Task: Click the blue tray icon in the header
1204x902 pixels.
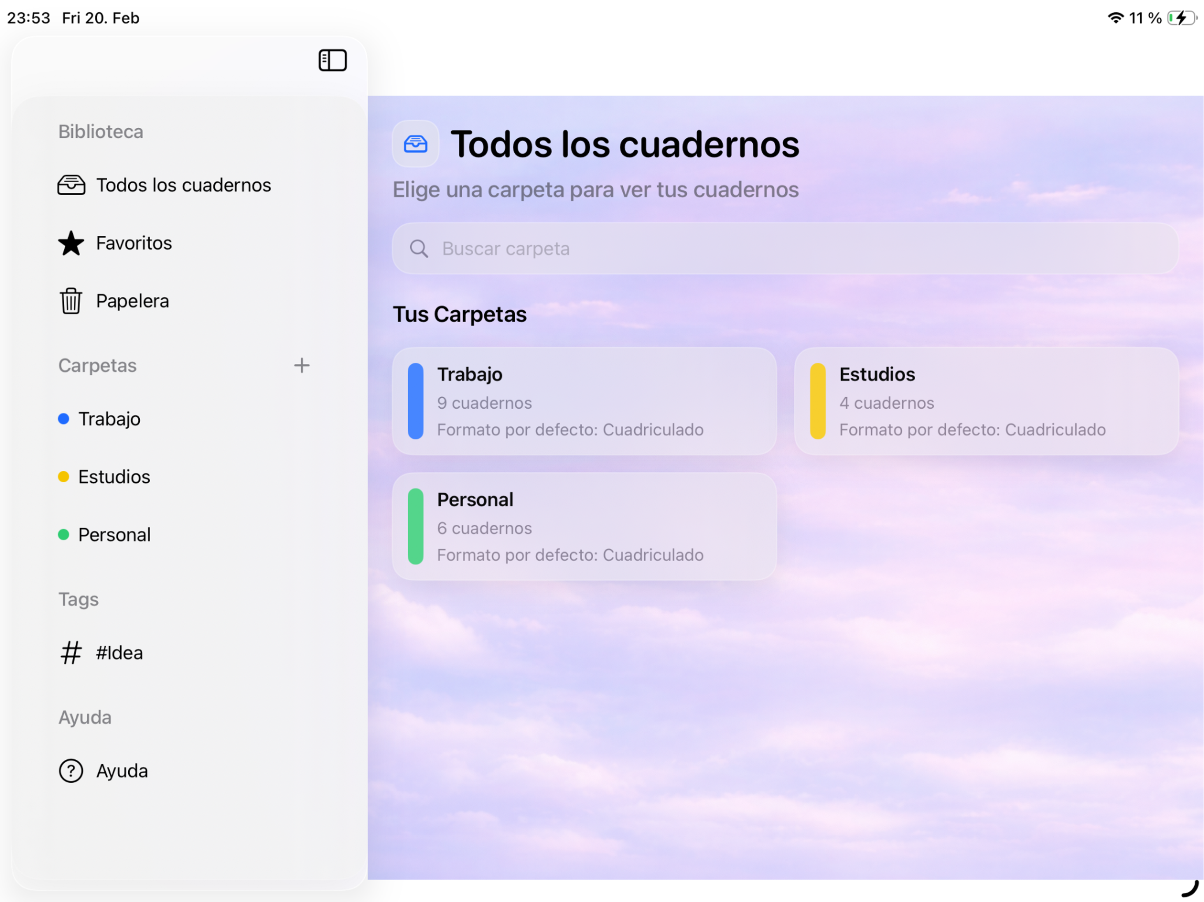Action: coord(415,144)
